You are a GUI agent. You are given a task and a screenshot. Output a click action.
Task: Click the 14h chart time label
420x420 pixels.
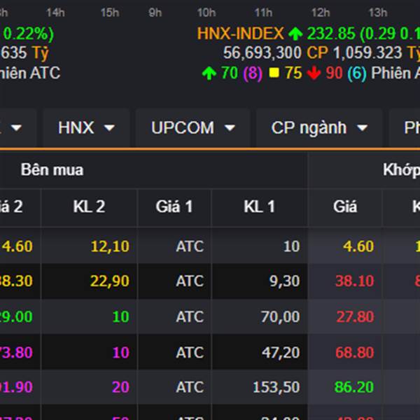[x=55, y=13]
